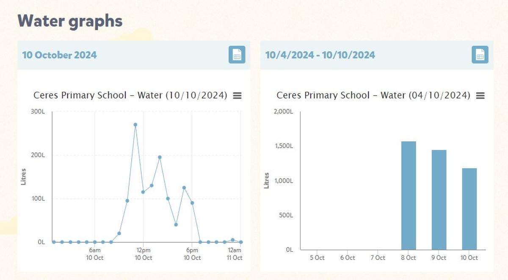The width and height of the screenshot is (508, 280).
Task: Click the data point near 195L
Action: (160, 157)
